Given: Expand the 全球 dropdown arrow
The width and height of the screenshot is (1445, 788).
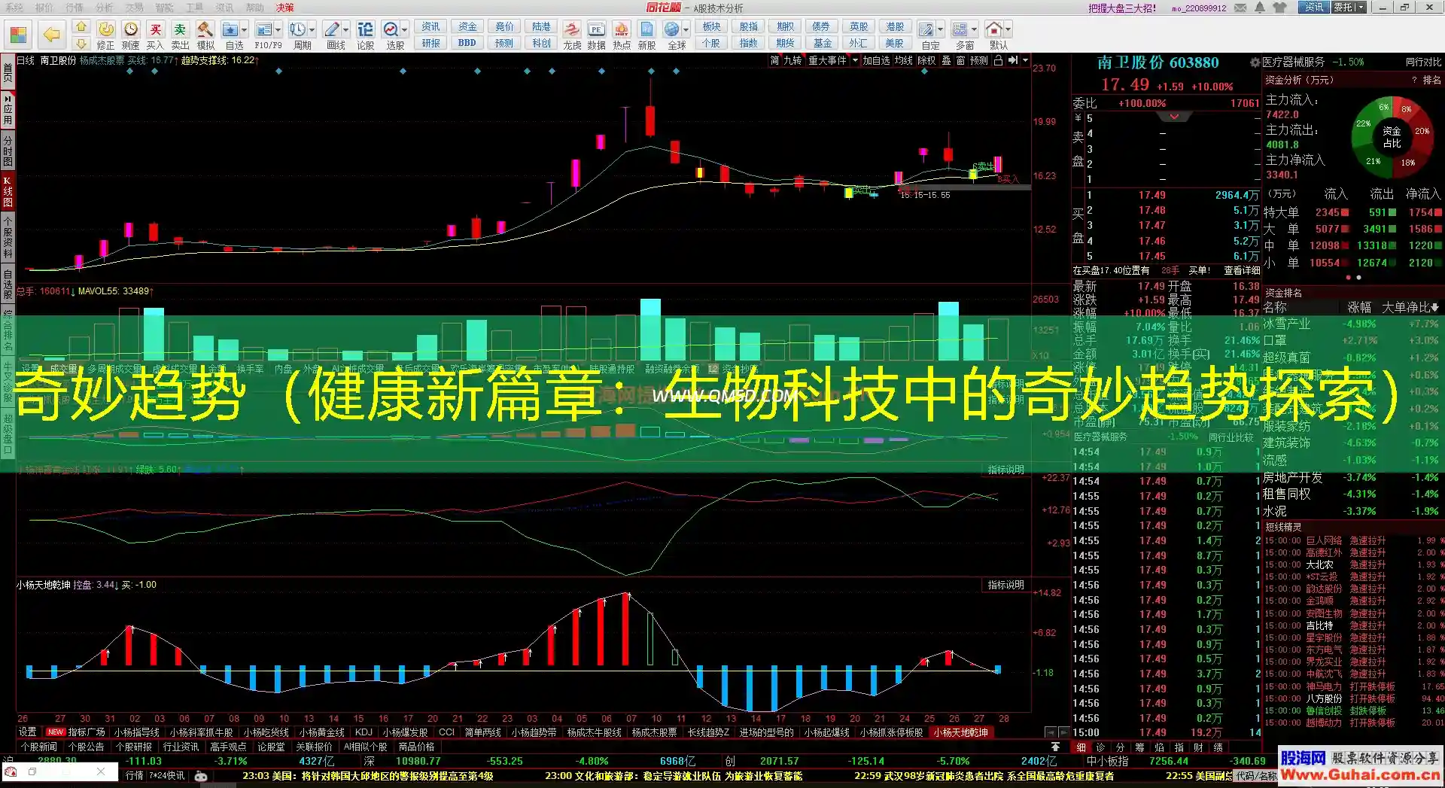Looking at the screenshot, I should (686, 30).
